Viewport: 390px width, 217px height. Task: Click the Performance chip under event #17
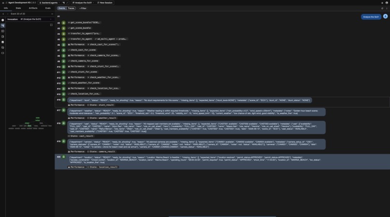[x=76, y=118]
